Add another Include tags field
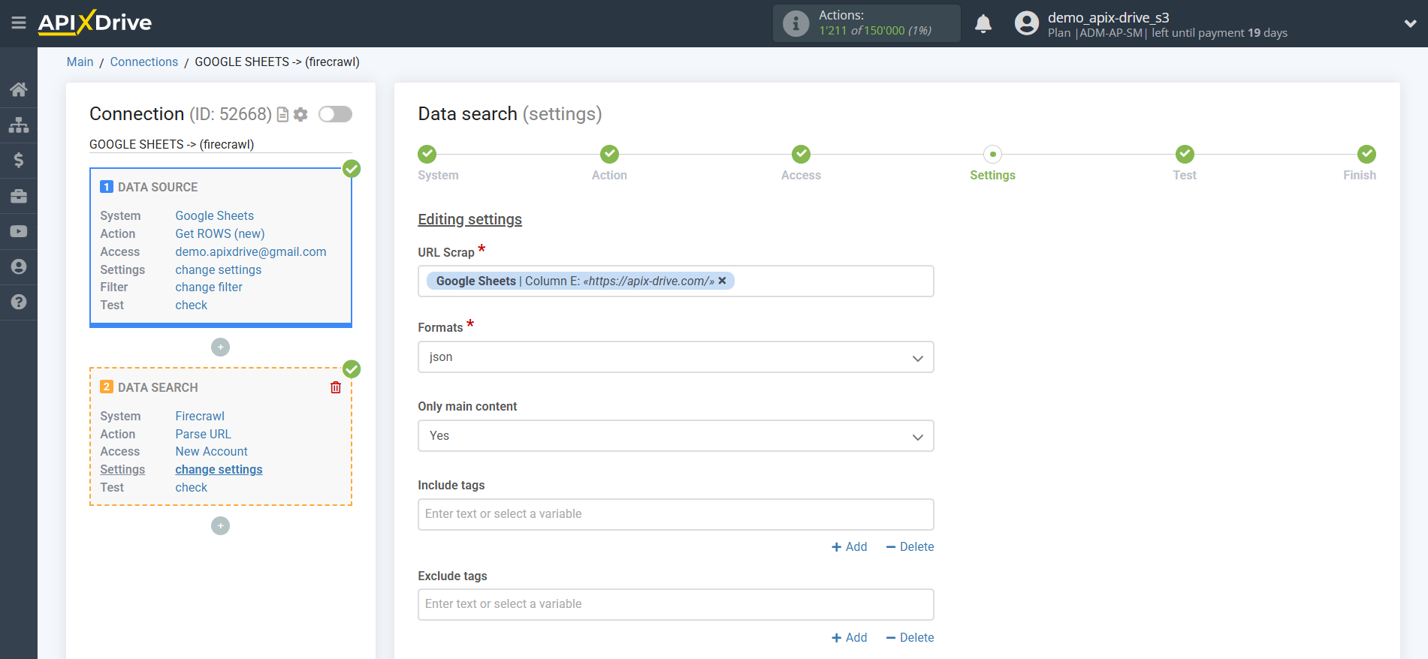The image size is (1428, 659). tap(850, 547)
